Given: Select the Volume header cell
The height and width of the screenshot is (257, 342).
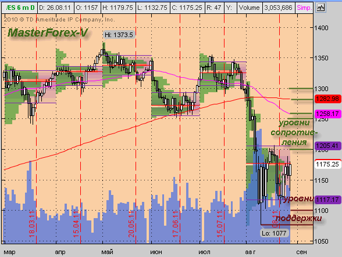Looking at the screenshot, I should coord(250,8).
